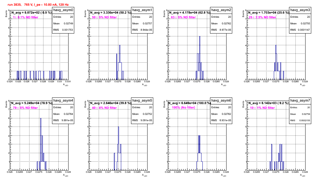Click the 0.031 x-axis tick in havg_asym0

(68, 82)
